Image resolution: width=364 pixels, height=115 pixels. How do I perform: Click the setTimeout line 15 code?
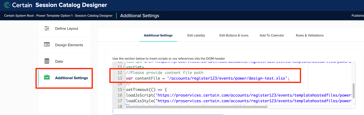pyautogui.click(x=146, y=90)
